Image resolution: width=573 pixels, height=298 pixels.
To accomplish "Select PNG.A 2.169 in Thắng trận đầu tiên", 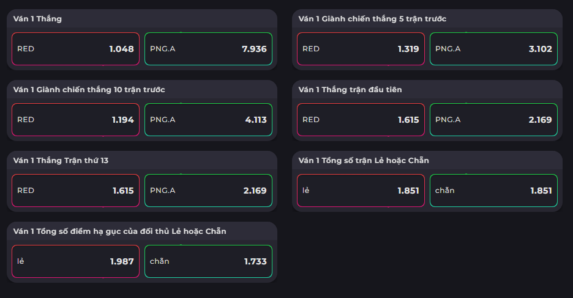I will coord(493,120).
